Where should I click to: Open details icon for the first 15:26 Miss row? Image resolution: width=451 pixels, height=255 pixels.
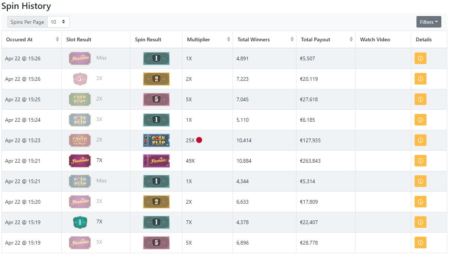pos(420,58)
